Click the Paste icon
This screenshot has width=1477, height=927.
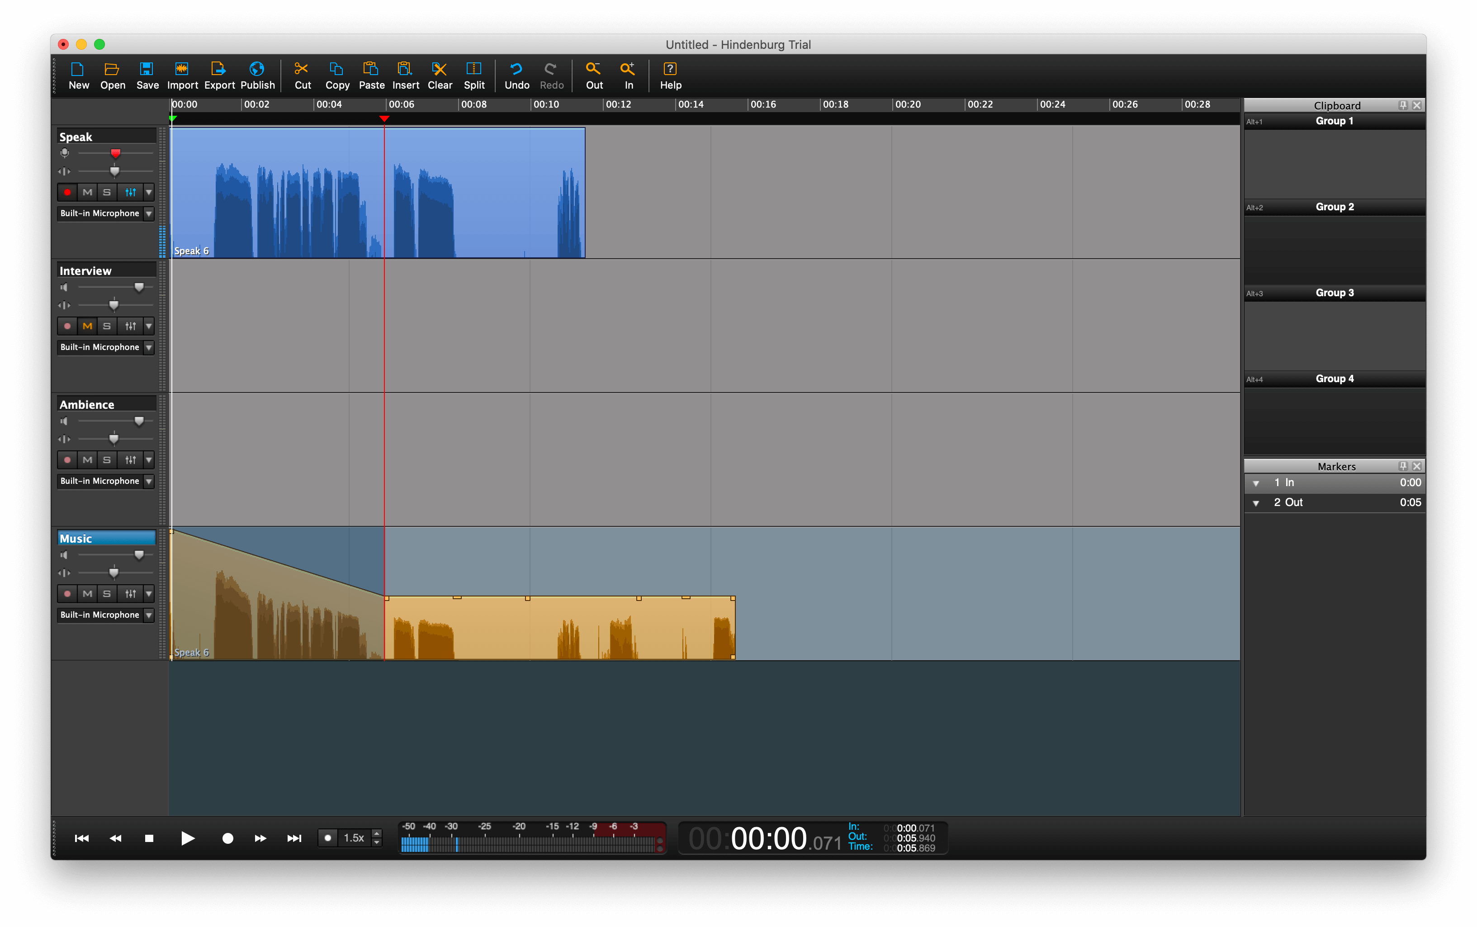coord(372,75)
